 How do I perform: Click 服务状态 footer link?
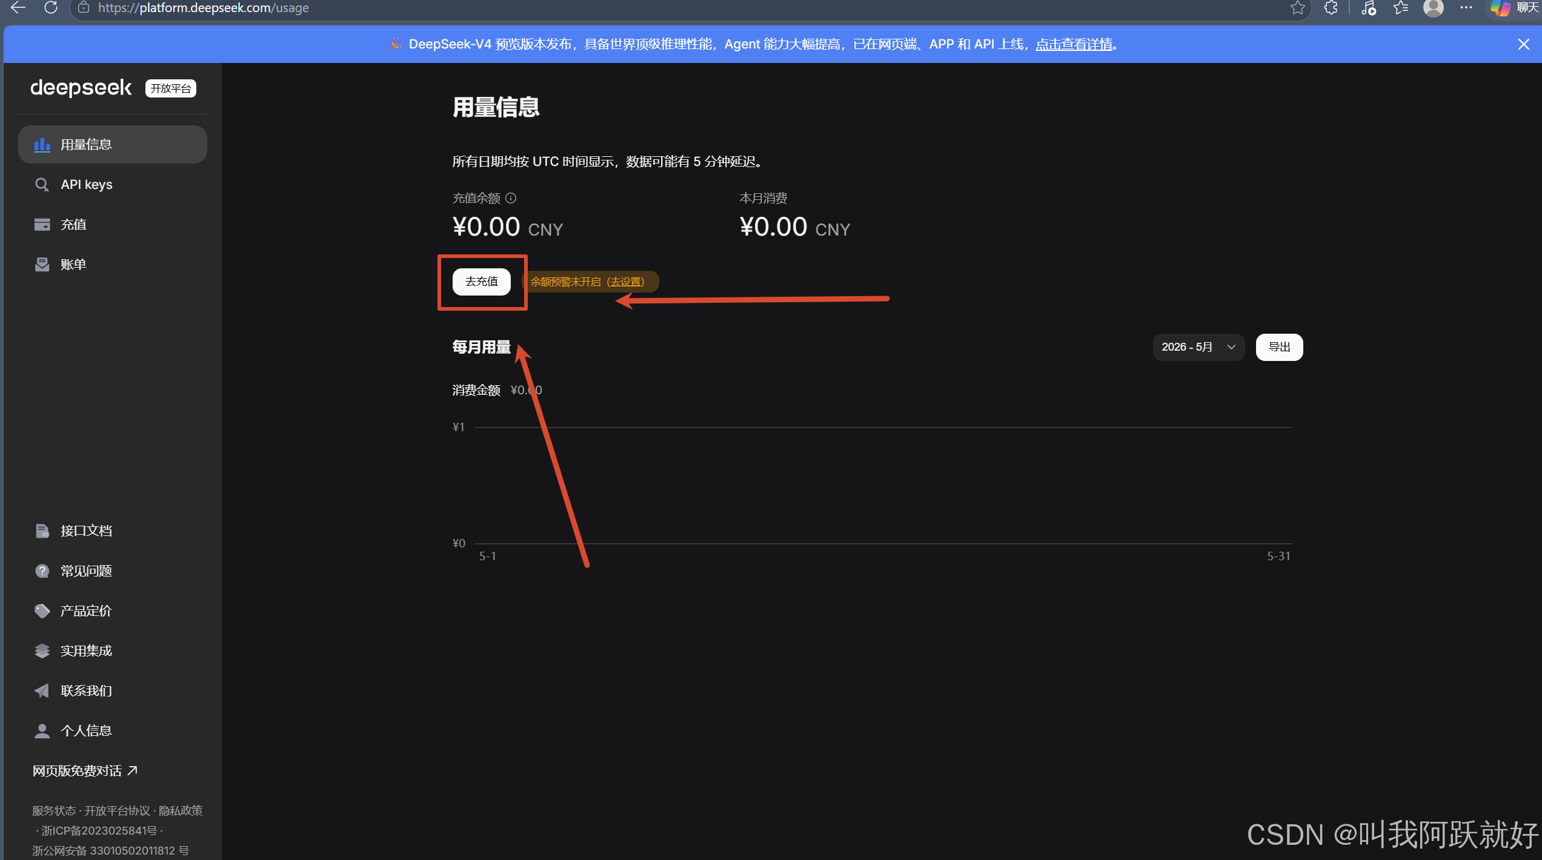tap(54, 810)
